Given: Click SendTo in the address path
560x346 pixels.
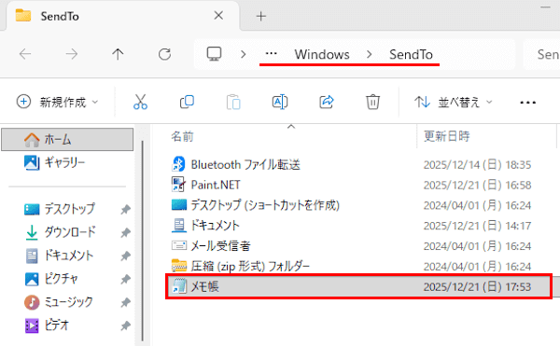Looking at the screenshot, I should pos(411,55).
